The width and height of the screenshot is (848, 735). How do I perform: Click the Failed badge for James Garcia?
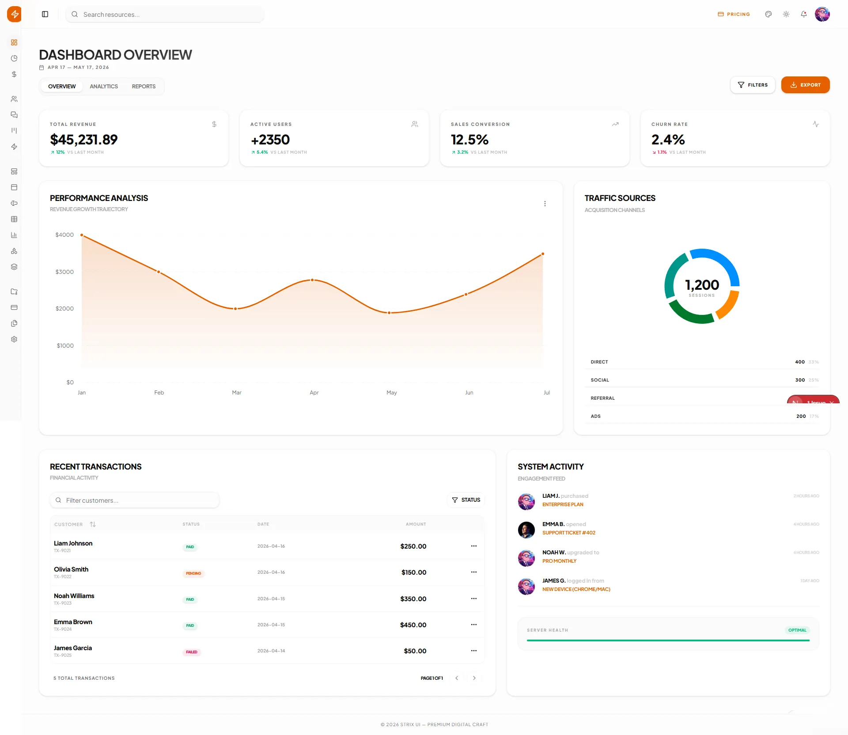[192, 652]
